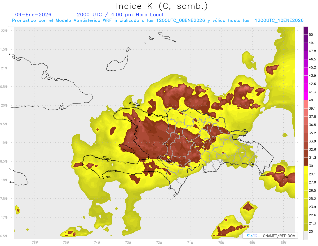This screenshot has height=246, width=318.
Task: Click the legend value '29.1'
Action: click(312, 174)
